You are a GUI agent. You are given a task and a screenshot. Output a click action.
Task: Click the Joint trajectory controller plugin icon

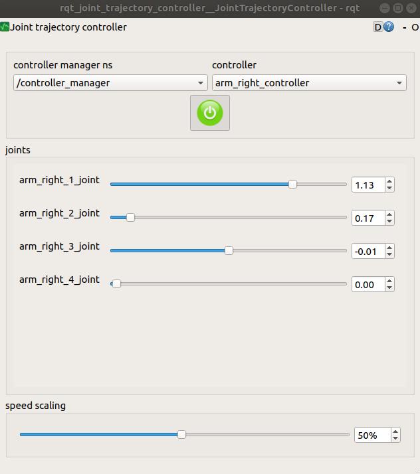pyautogui.click(x=5, y=27)
